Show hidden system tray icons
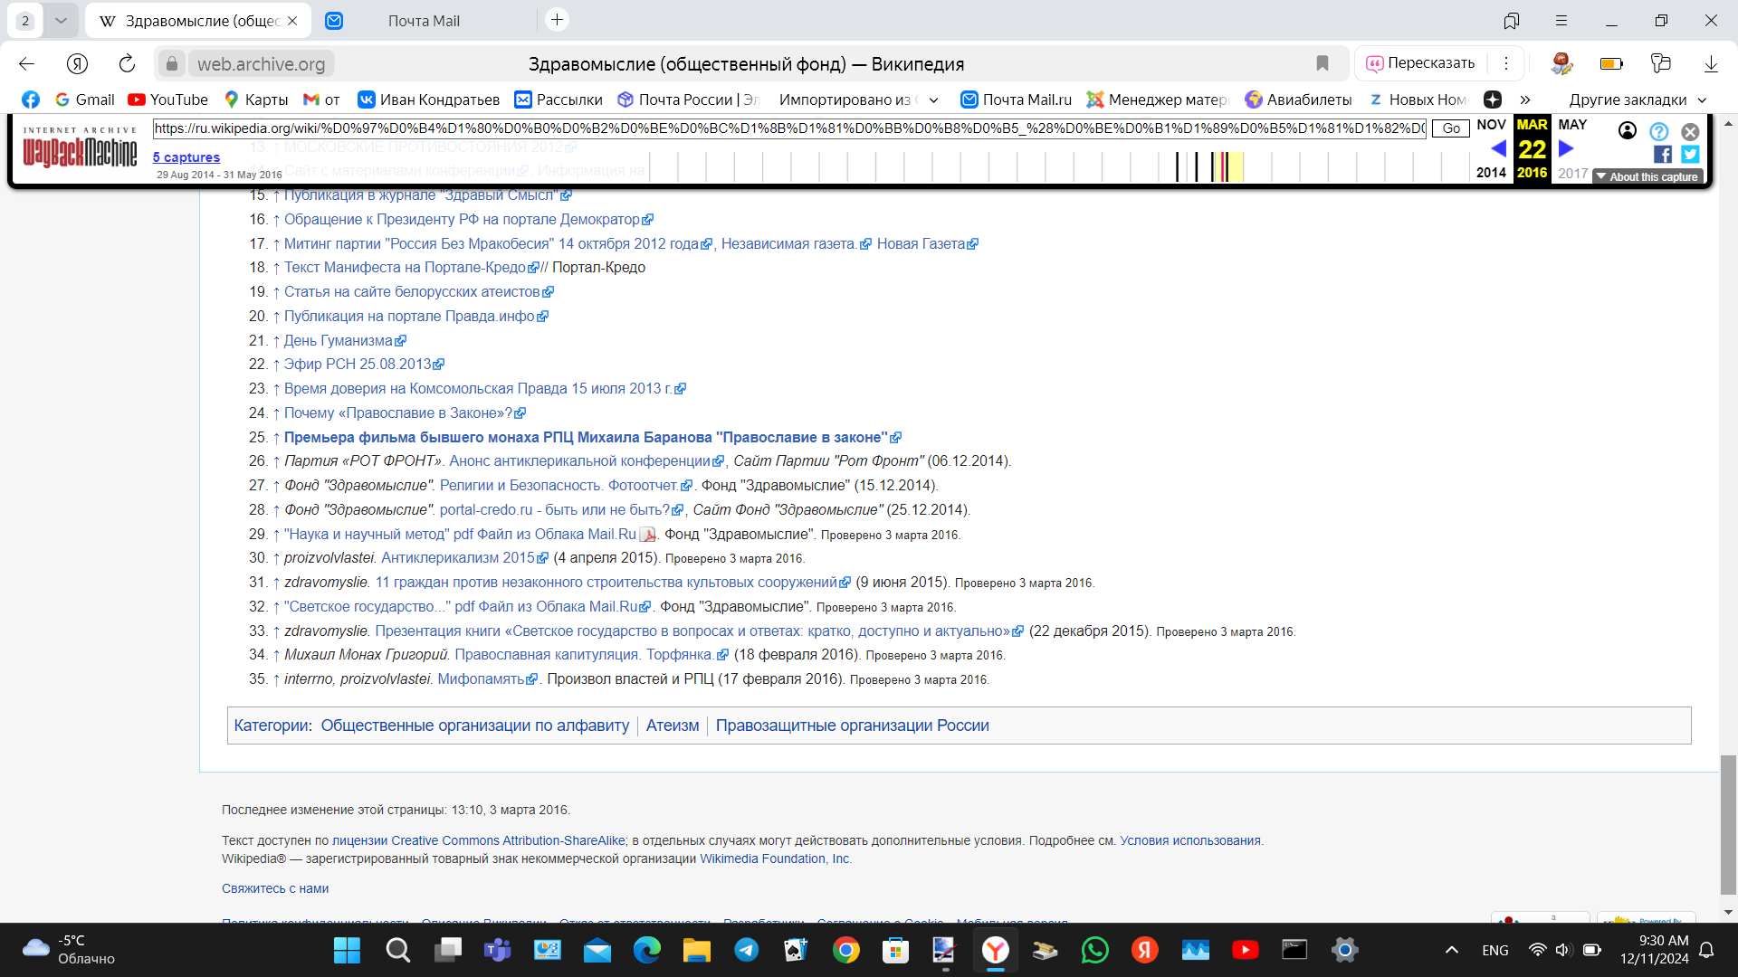 [1451, 950]
